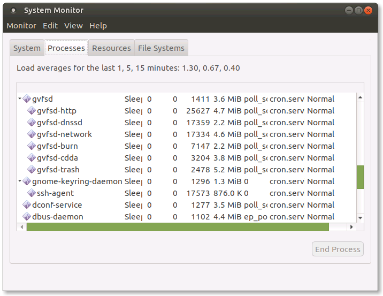Click the dbus-daemon process icon
383x296 pixels.
(x=27, y=217)
